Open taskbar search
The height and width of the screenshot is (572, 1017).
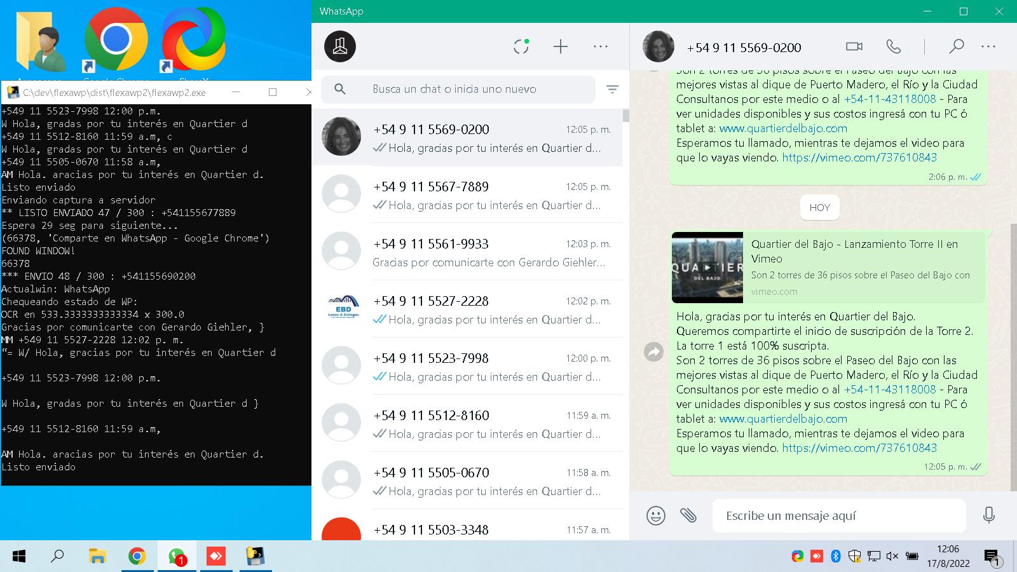57,557
